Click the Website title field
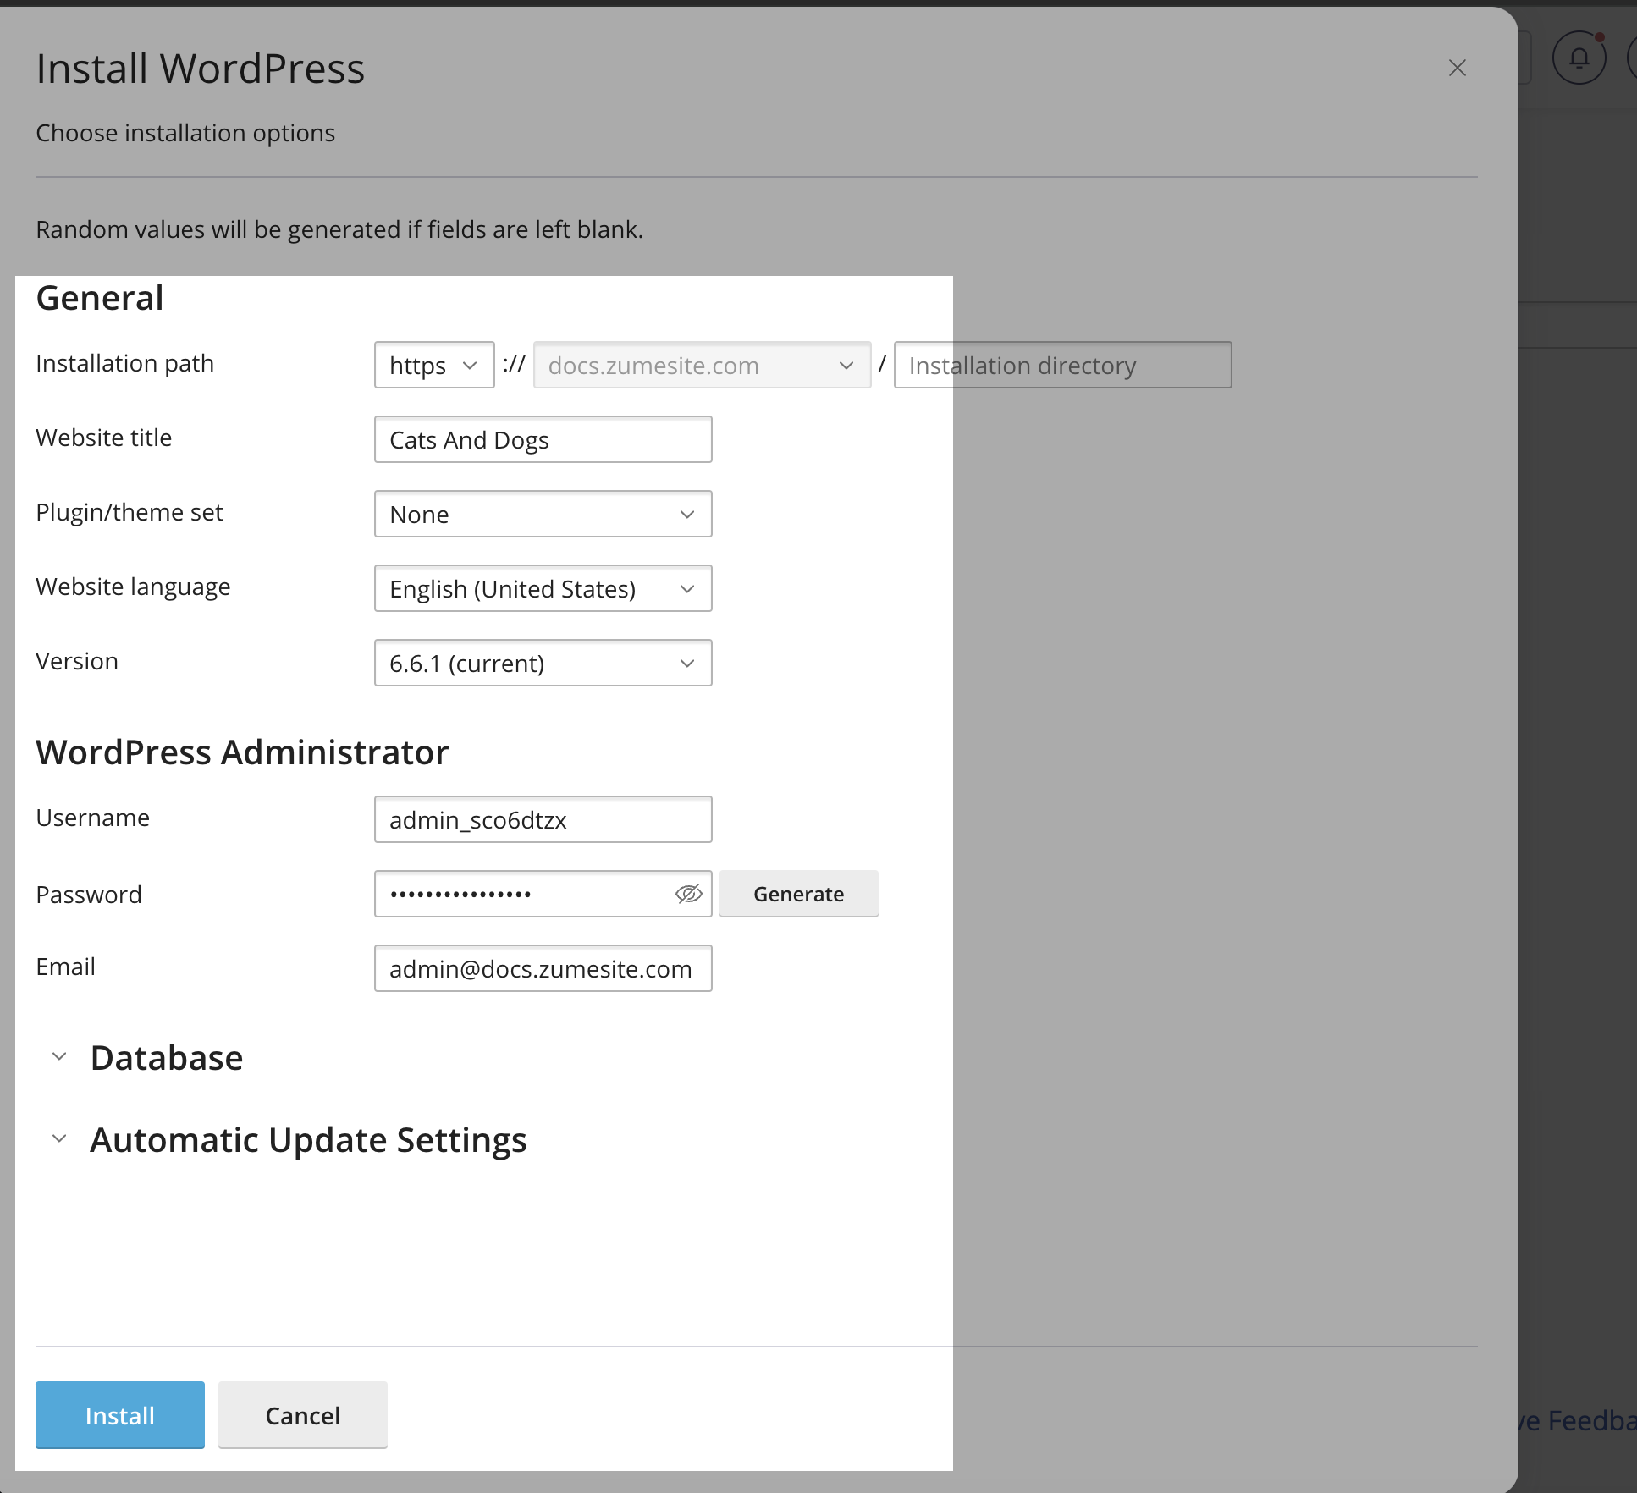 click(x=543, y=439)
